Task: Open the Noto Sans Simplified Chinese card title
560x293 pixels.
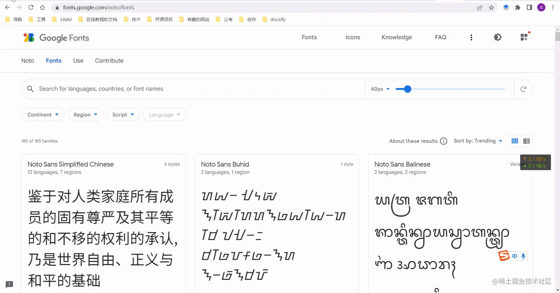Action: [x=71, y=164]
